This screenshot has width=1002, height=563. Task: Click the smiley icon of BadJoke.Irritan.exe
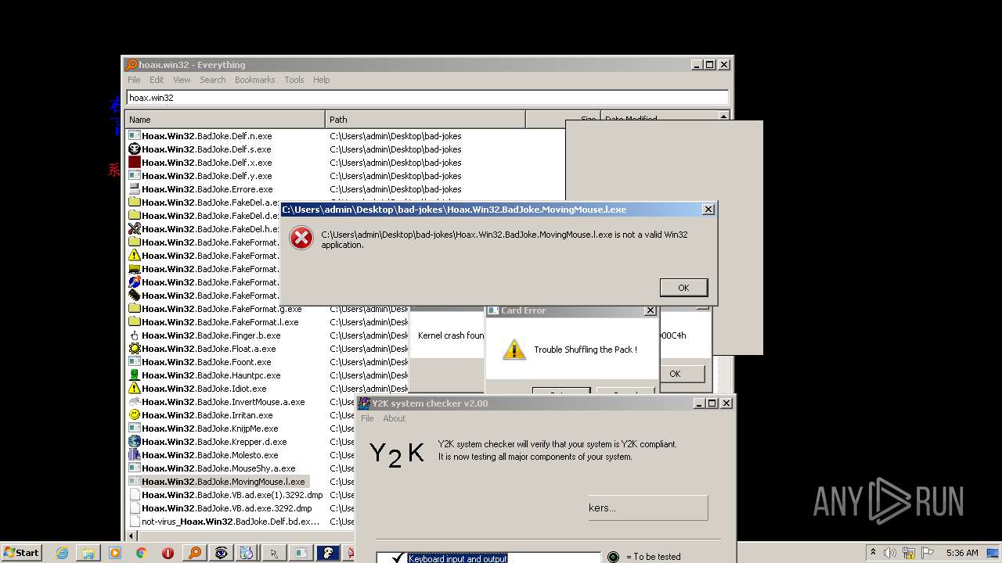134,415
